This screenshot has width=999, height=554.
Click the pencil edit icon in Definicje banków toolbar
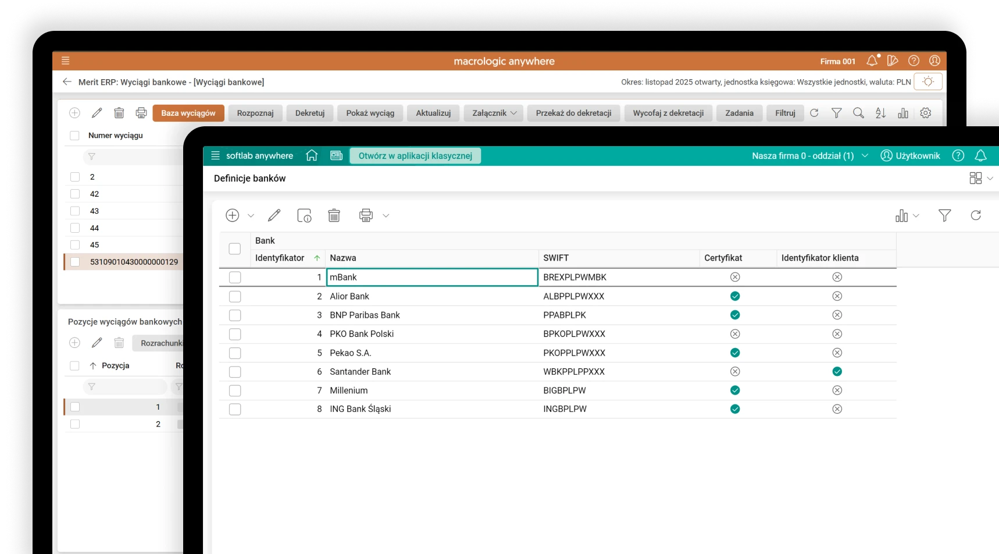[x=274, y=215]
